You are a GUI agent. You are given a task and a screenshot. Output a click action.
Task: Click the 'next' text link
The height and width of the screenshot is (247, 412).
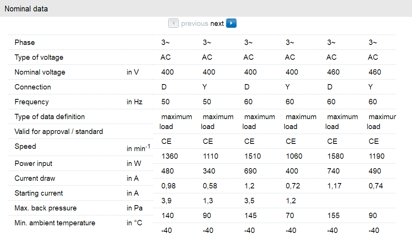click(x=217, y=24)
